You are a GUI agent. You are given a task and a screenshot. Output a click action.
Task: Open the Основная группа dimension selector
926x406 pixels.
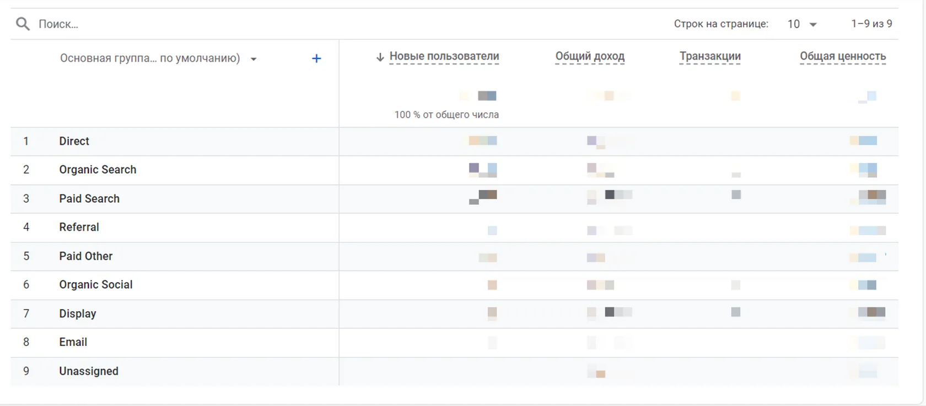pos(150,58)
